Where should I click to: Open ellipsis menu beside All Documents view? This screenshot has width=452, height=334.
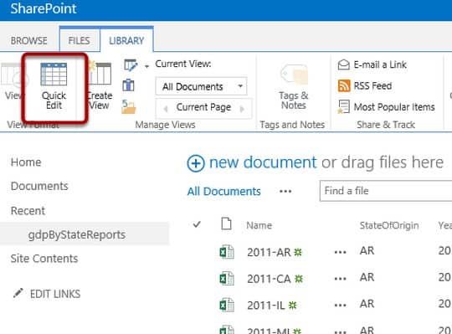(285, 191)
